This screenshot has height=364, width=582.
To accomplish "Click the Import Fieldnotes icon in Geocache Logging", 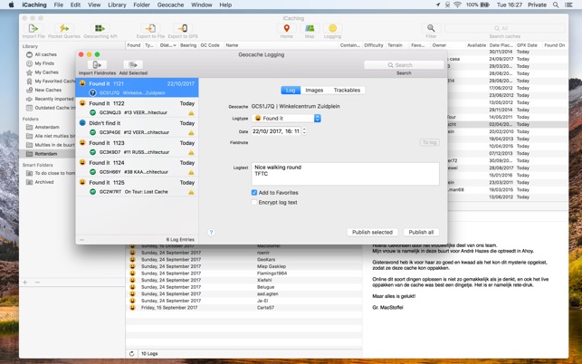I will (x=97, y=64).
